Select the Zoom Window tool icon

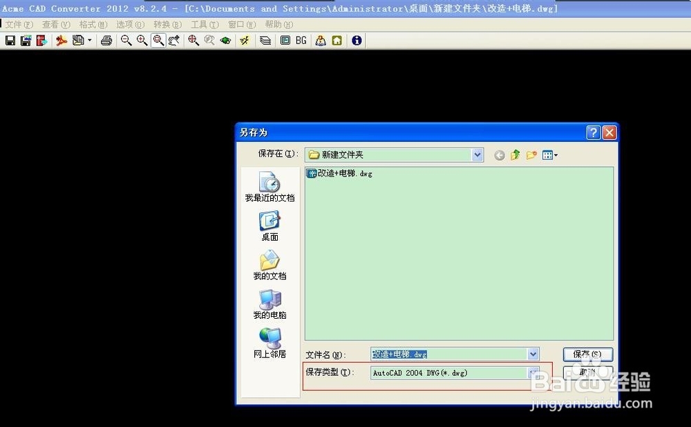tap(158, 41)
